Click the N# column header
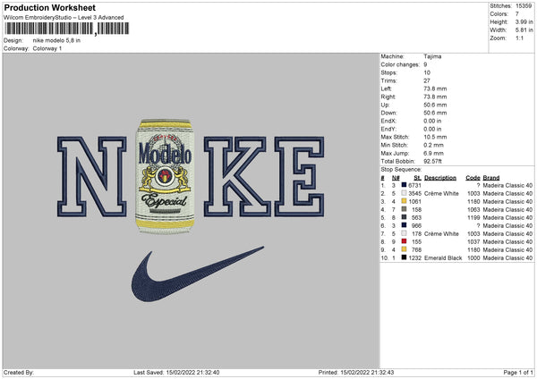 tap(396, 178)
